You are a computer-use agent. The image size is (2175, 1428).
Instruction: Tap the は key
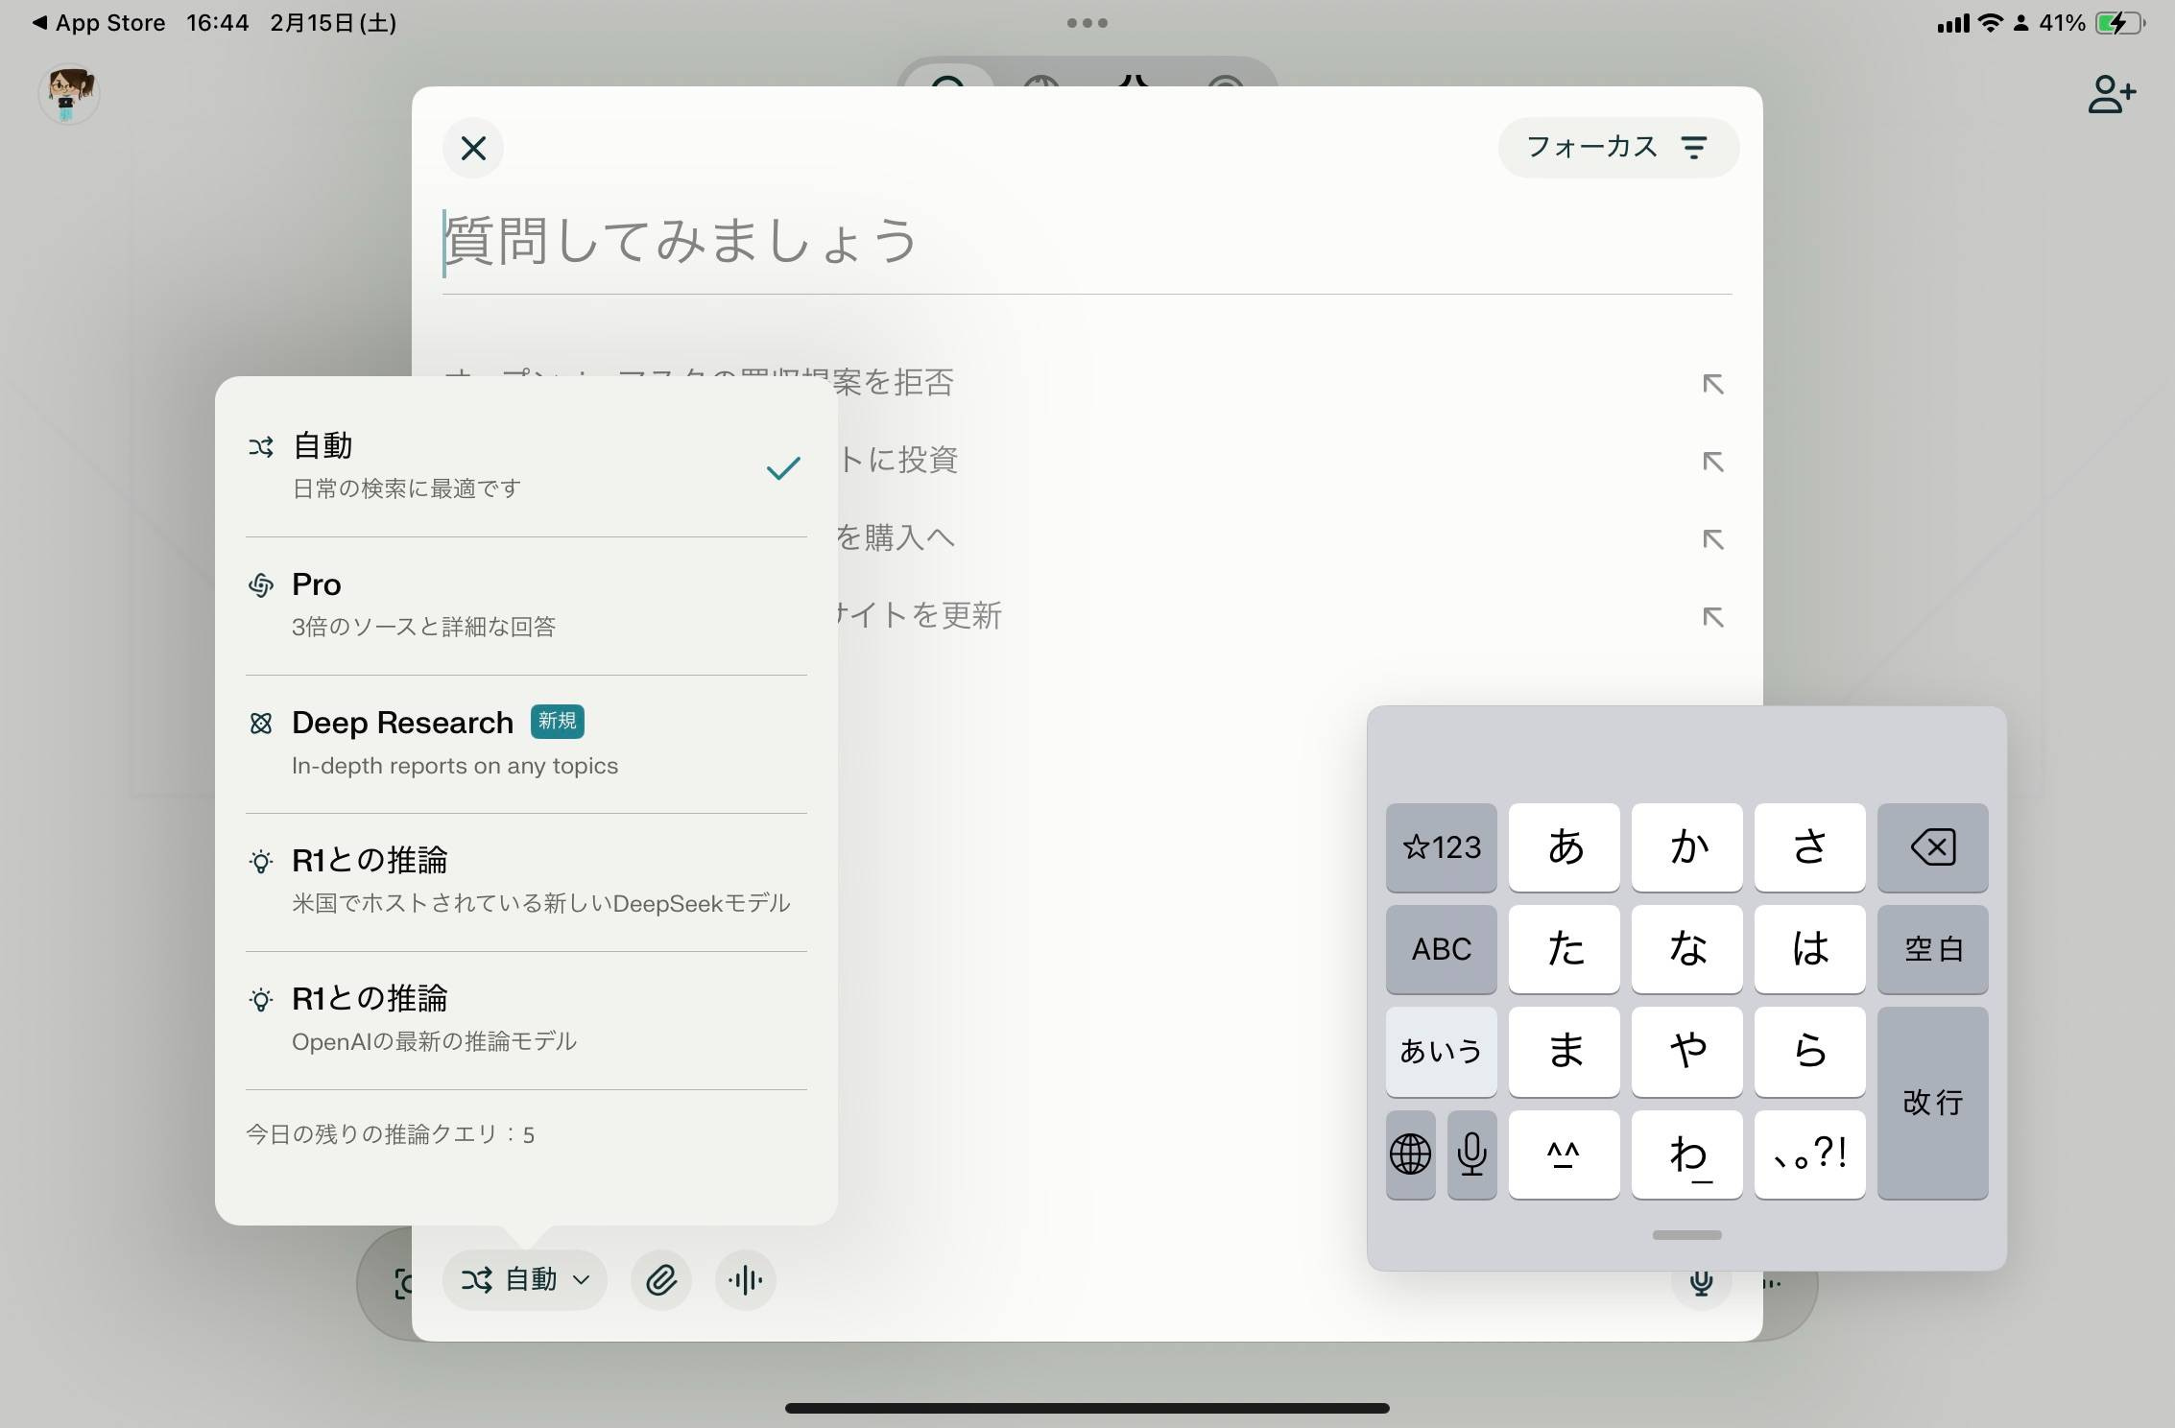[x=1810, y=949]
